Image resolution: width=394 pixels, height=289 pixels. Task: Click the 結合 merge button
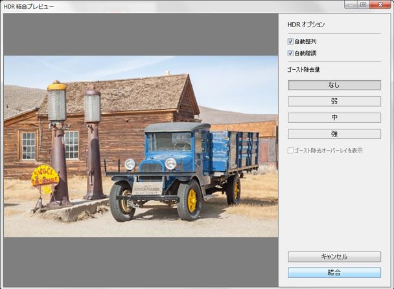[334, 273]
